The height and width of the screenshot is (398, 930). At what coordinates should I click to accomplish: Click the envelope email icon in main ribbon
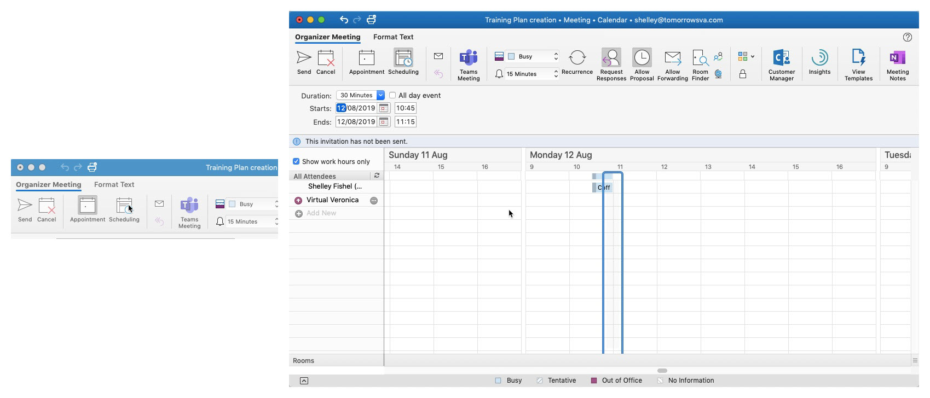point(438,56)
